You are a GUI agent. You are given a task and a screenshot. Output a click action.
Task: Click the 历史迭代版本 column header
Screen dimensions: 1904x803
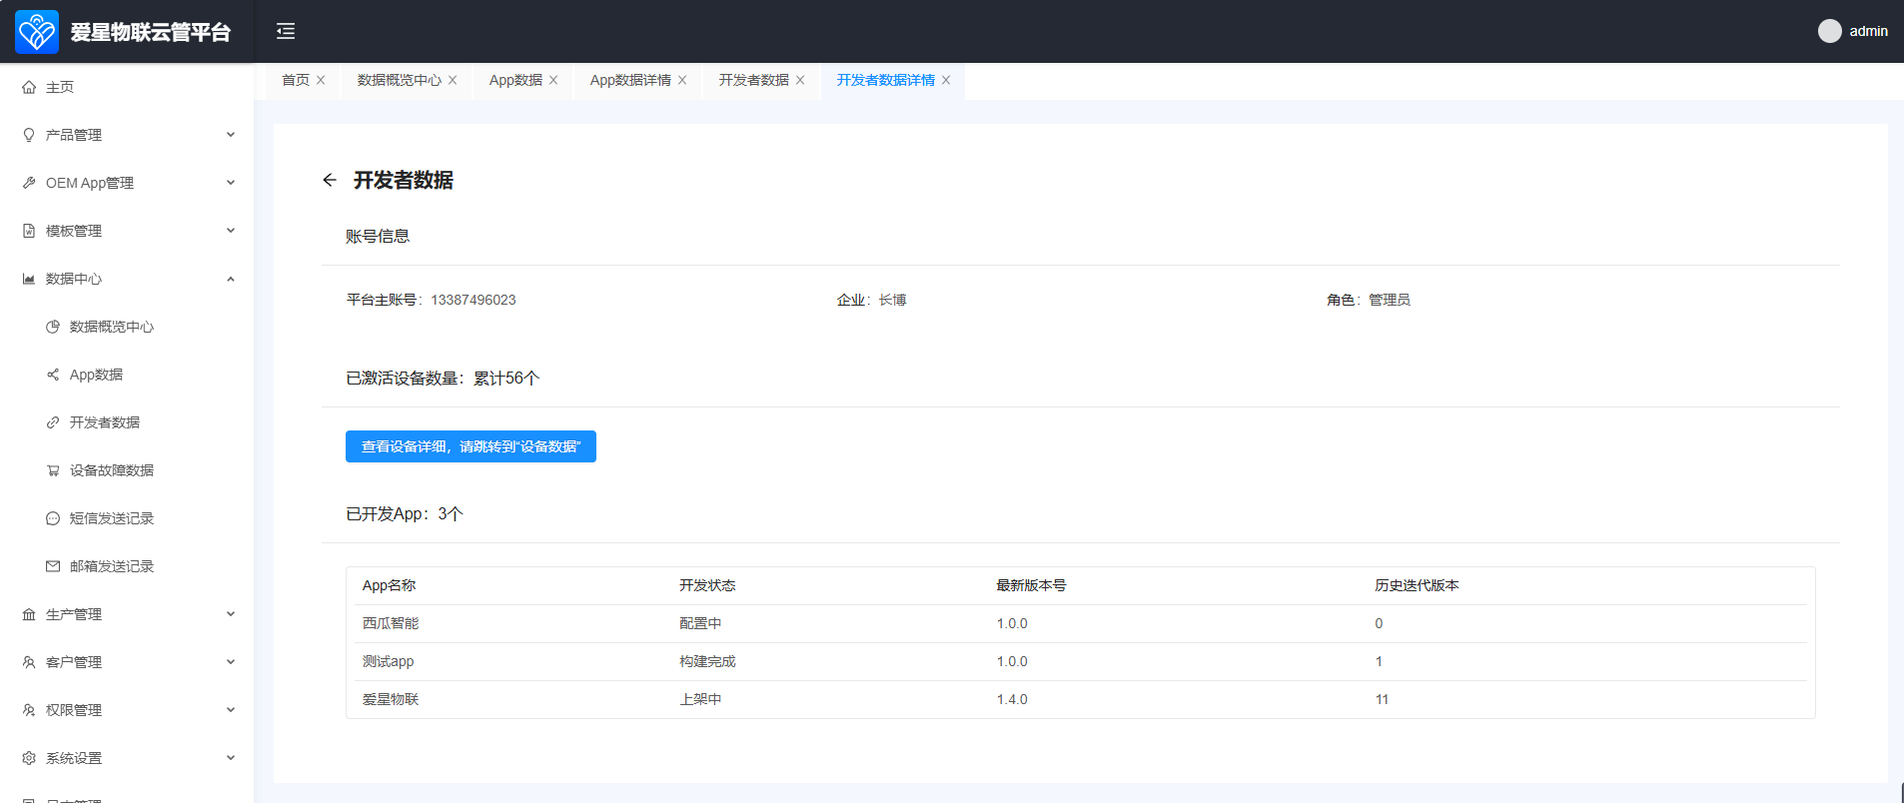coord(1417,585)
